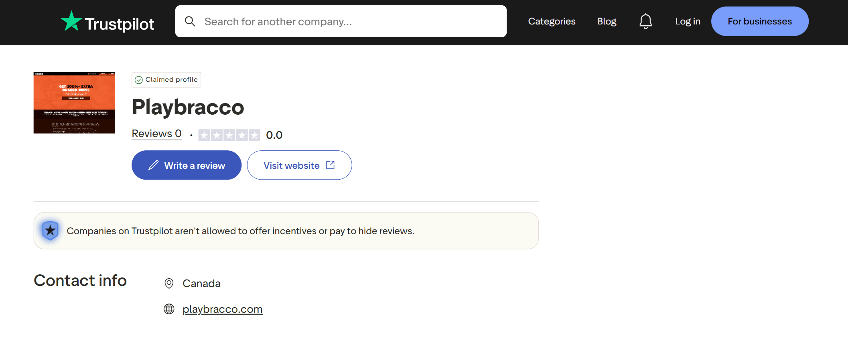Click the blue shield star icon
This screenshot has width=848, height=338.
coord(51,231)
